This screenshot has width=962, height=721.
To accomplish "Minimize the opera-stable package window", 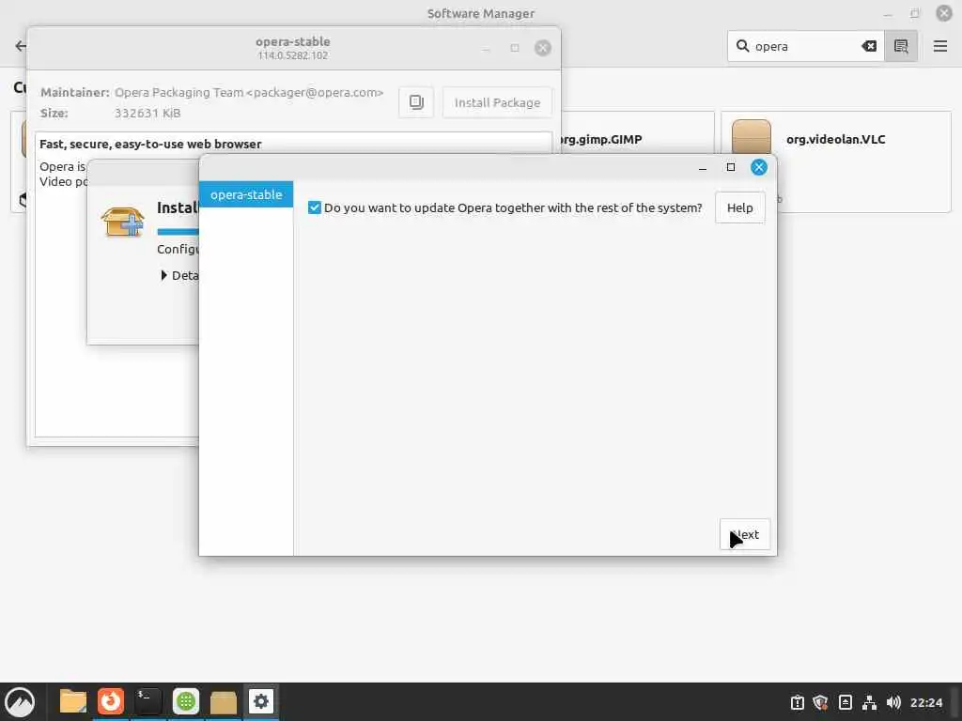I will point(486,48).
